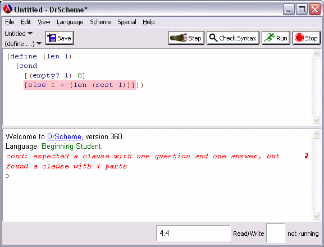The image size is (324, 247).
Task: Open the Language menu
Action: coord(70,22)
